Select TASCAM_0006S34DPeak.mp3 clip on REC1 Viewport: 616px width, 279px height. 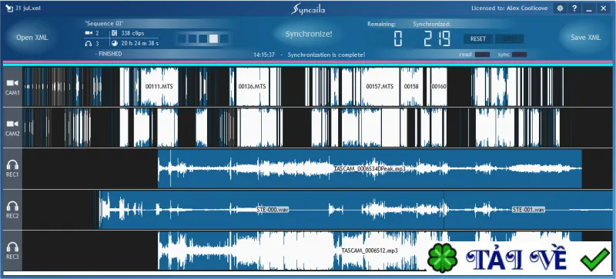coord(370,169)
